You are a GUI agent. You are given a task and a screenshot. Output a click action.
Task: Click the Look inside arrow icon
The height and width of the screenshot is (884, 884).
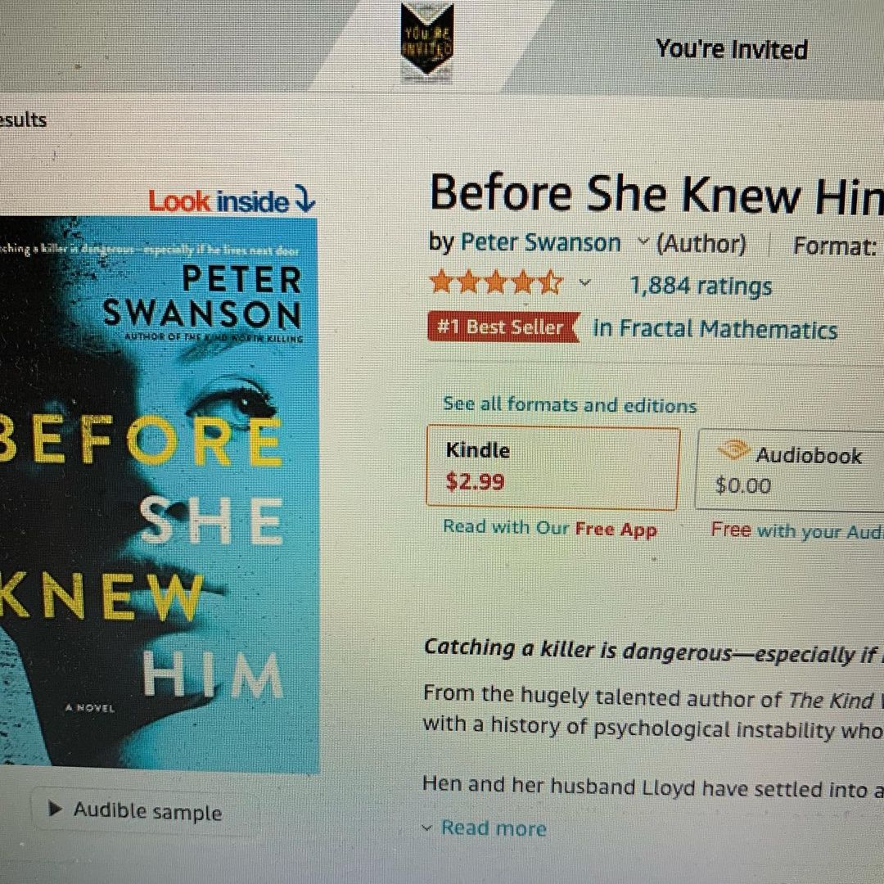click(x=305, y=200)
